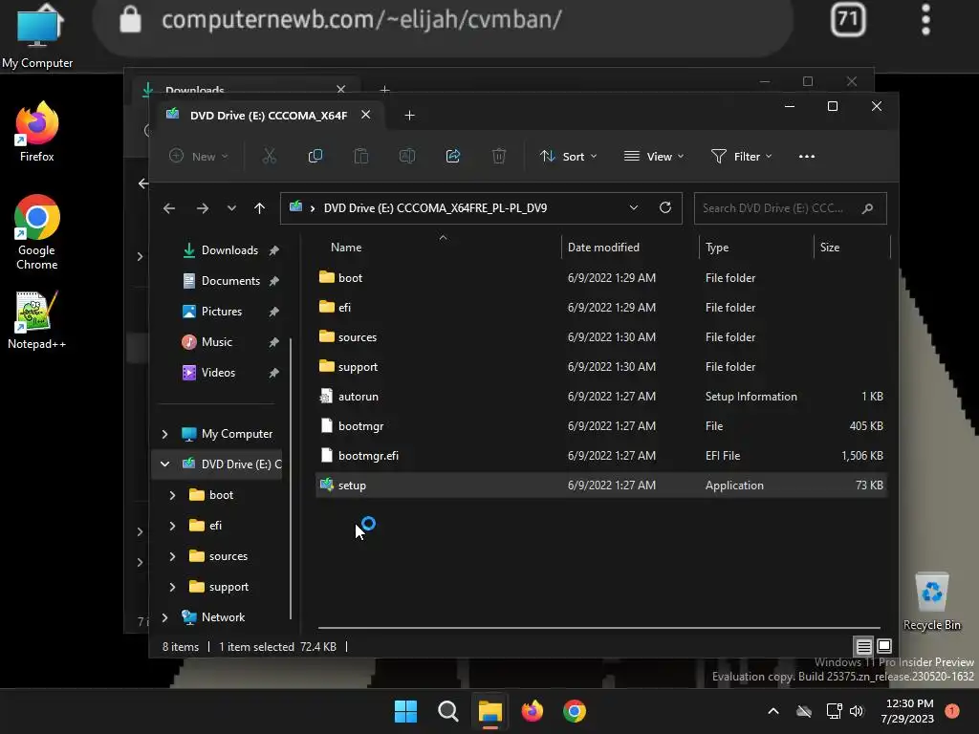Refresh the DVD Drive folder view
Viewport: 979px width, 734px height.
(665, 207)
